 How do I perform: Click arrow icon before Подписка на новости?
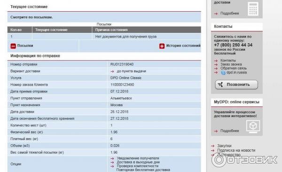click(212, 150)
